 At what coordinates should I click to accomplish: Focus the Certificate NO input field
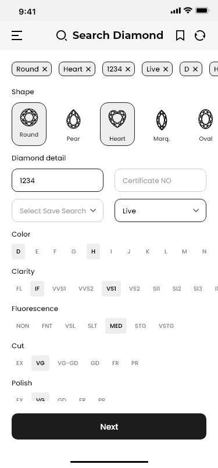(x=160, y=180)
